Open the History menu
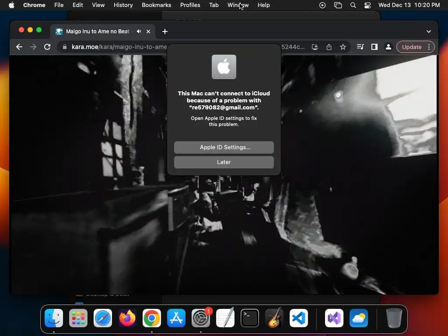Viewport: 448px width, 336px height. (123, 5)
